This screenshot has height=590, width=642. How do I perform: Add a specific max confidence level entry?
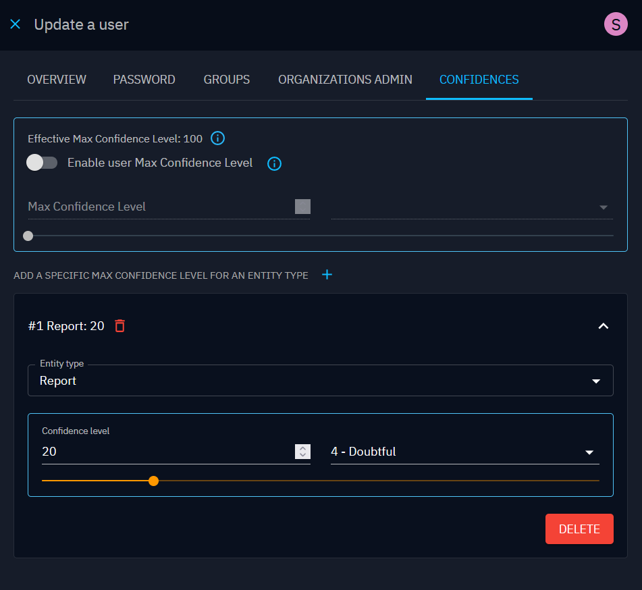pos(327,275)
